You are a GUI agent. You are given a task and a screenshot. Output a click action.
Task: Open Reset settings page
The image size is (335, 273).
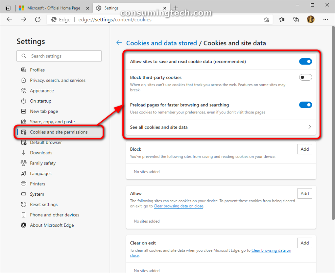(x=44, y=204)
